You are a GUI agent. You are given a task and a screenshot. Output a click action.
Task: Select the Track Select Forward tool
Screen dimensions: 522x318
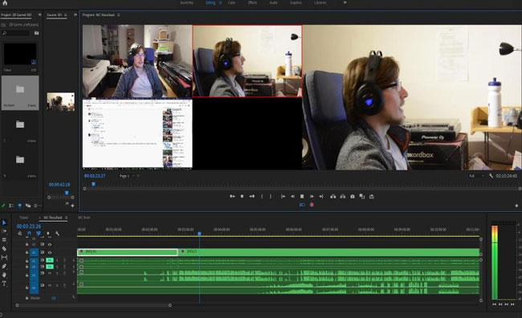[4, 231]
